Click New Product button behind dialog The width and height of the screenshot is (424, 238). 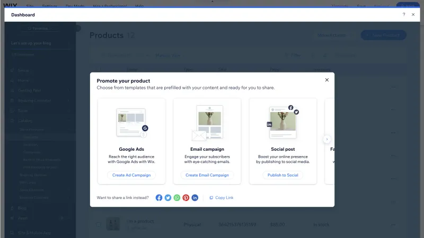[383, 35]
